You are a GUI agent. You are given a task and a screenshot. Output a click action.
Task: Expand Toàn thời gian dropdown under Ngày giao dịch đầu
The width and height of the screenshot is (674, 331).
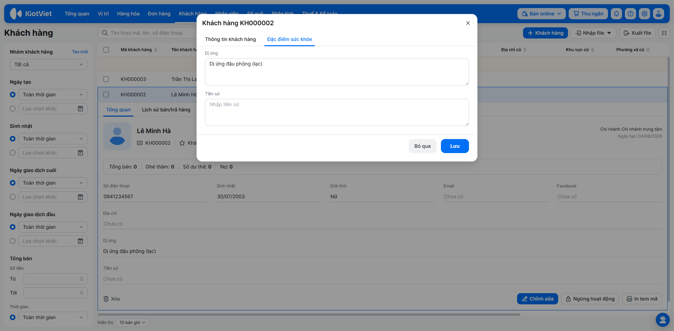53,227
